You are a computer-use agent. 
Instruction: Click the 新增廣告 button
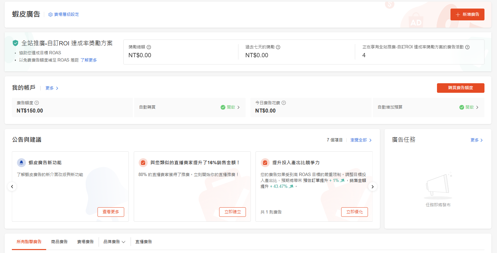467,14
